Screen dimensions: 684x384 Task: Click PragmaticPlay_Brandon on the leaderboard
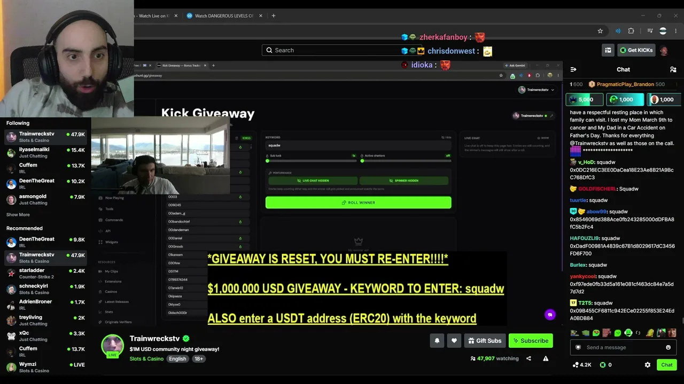pos(625,84)
